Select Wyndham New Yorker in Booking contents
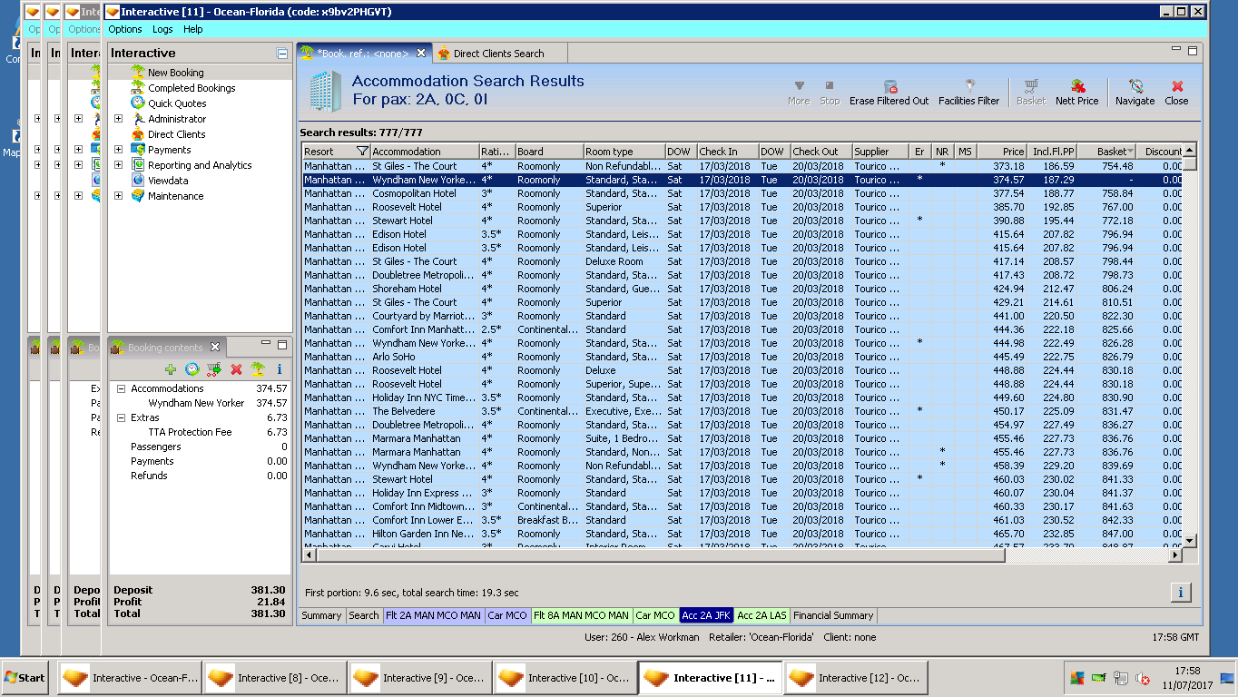This screenshot has width=1238, height=697. (196, 403)
